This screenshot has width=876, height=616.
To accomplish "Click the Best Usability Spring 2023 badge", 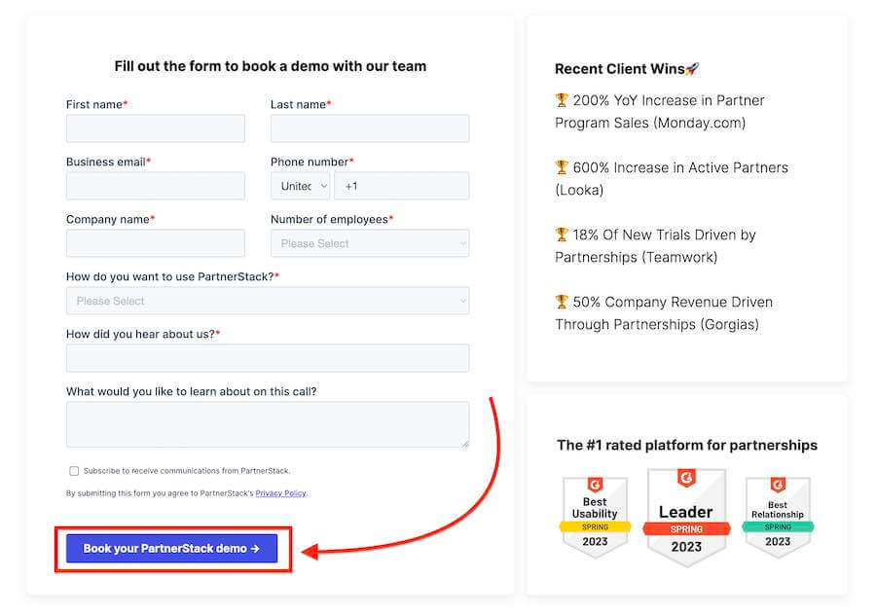I will [x=595, y=516].
